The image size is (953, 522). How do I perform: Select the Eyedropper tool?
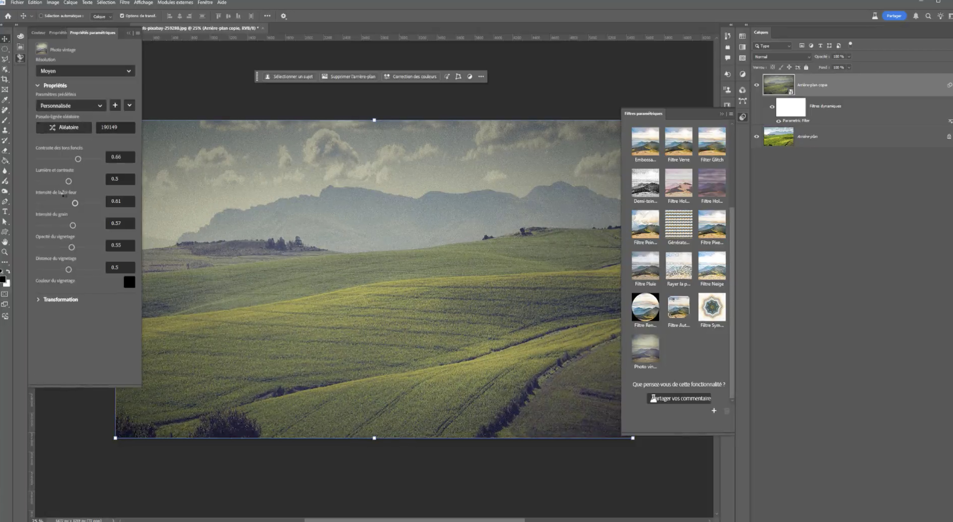5,100
